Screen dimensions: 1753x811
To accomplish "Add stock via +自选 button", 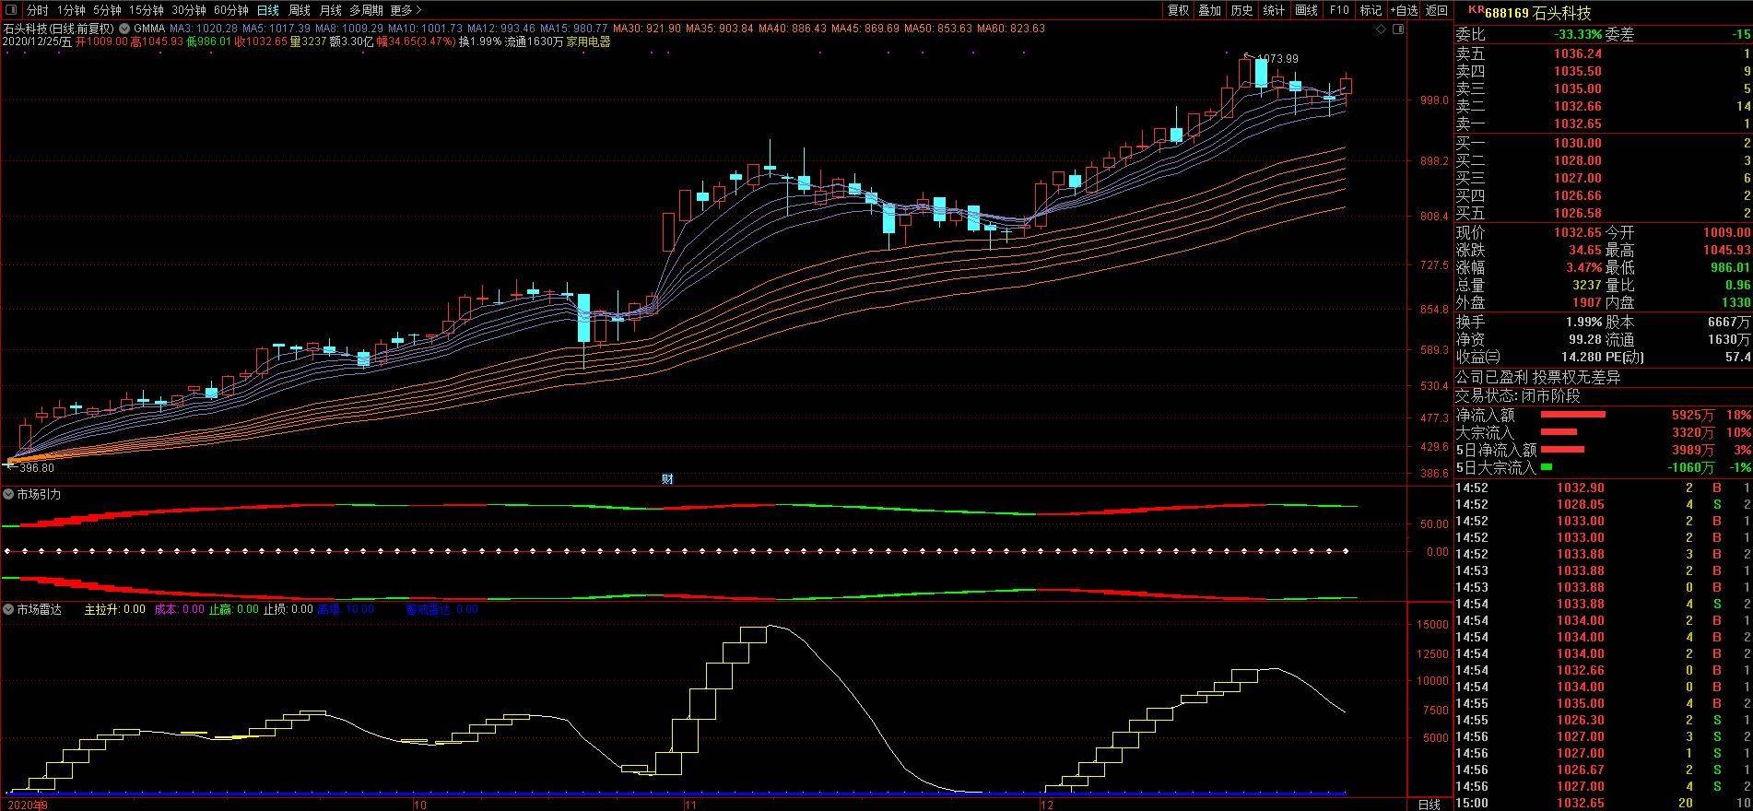I will point(1404,10).
